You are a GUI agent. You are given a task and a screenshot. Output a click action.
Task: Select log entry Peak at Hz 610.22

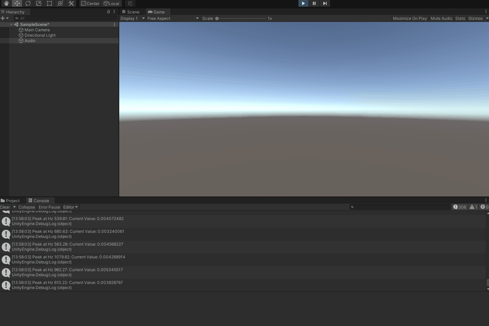point(243,285)
